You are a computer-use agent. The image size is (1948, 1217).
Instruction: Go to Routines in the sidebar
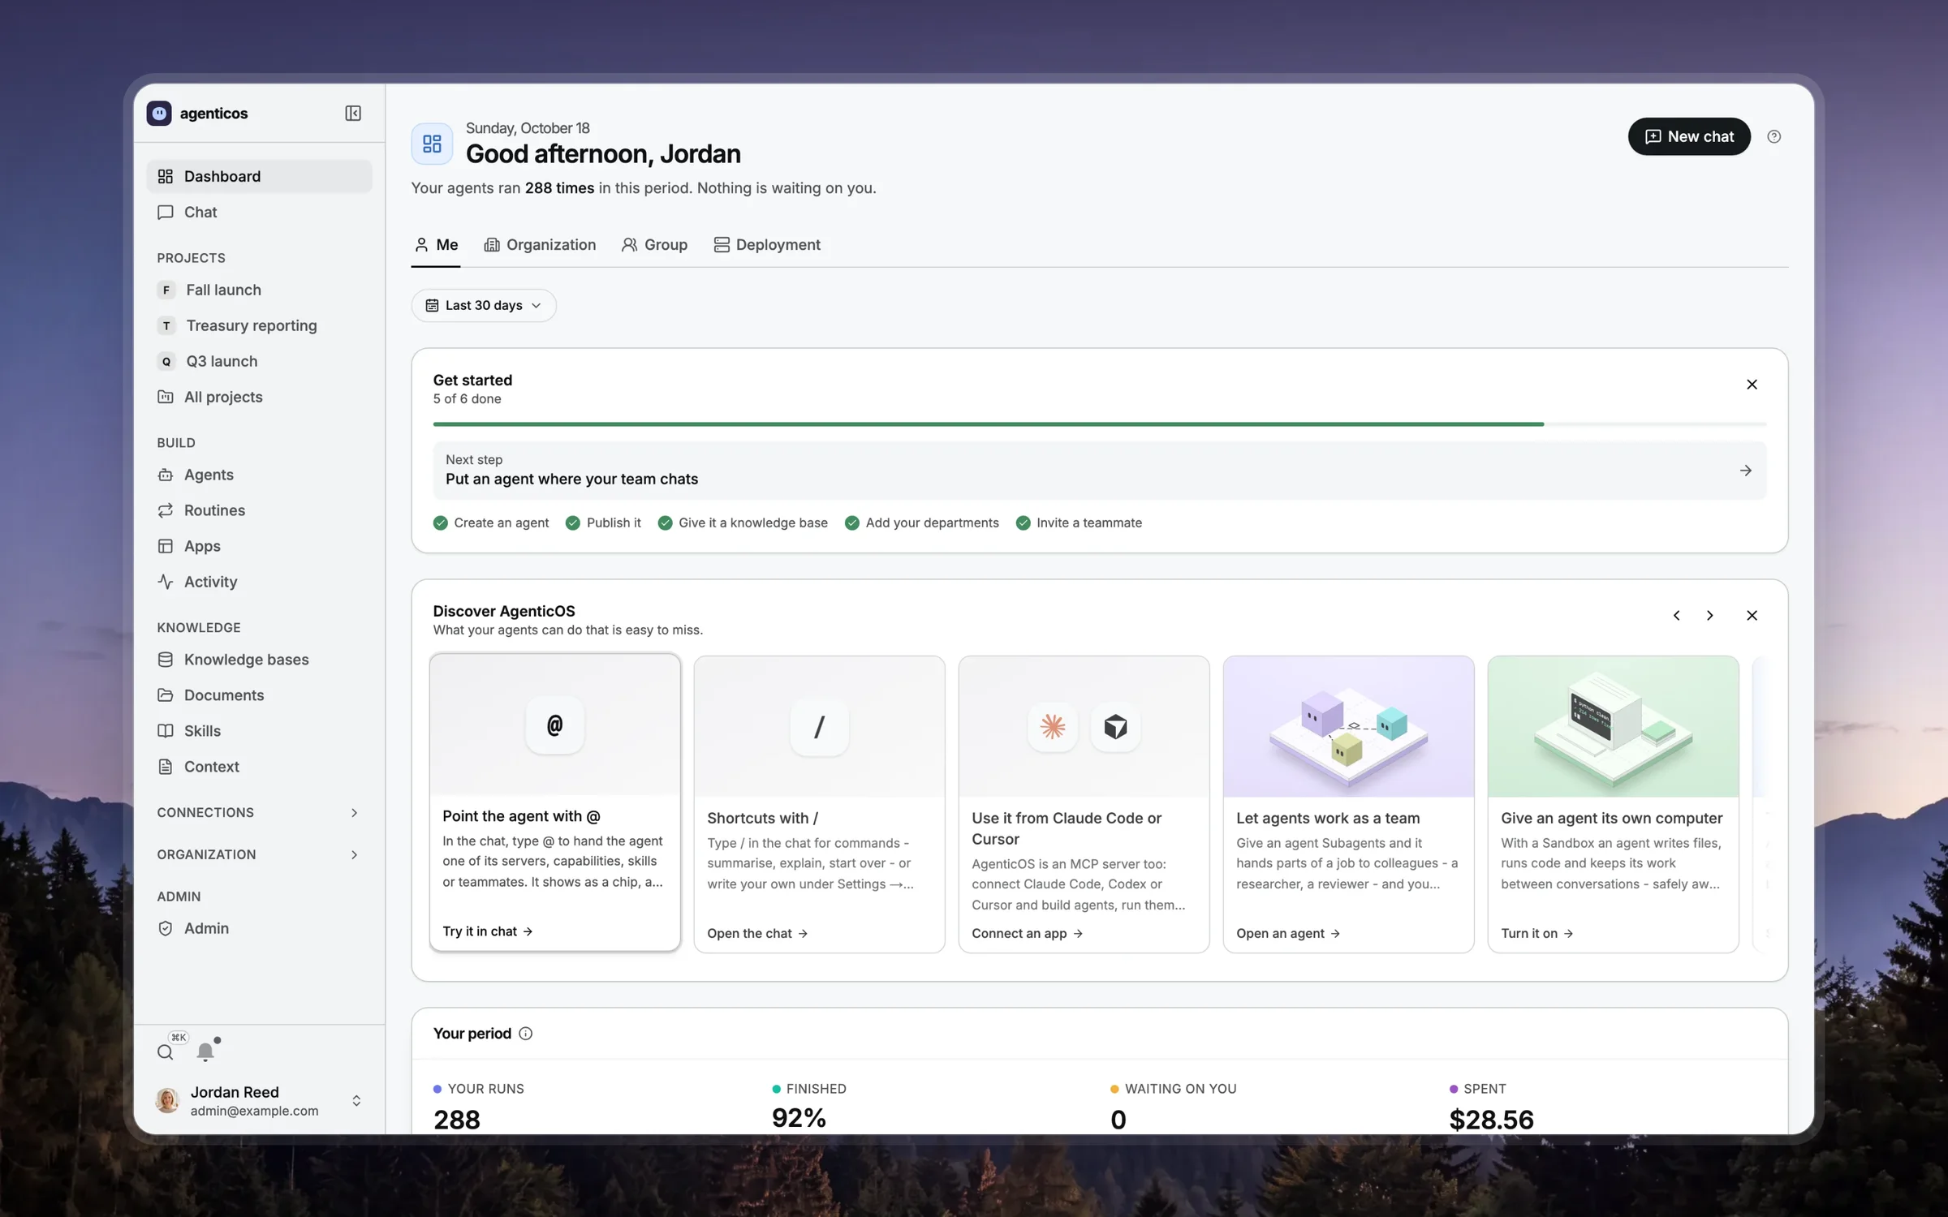tap(259, 510)
